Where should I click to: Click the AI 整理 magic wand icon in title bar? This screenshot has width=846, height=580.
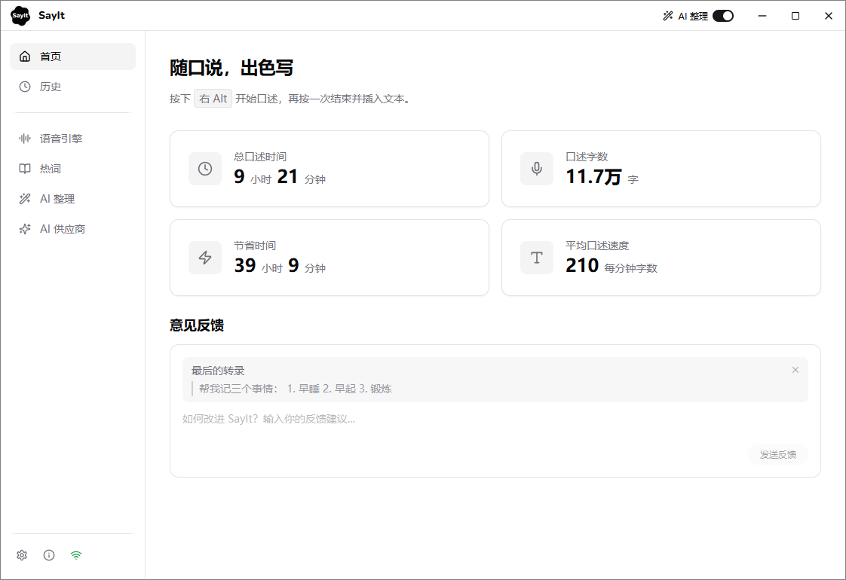pyautogui.click(x=668, y=16)
